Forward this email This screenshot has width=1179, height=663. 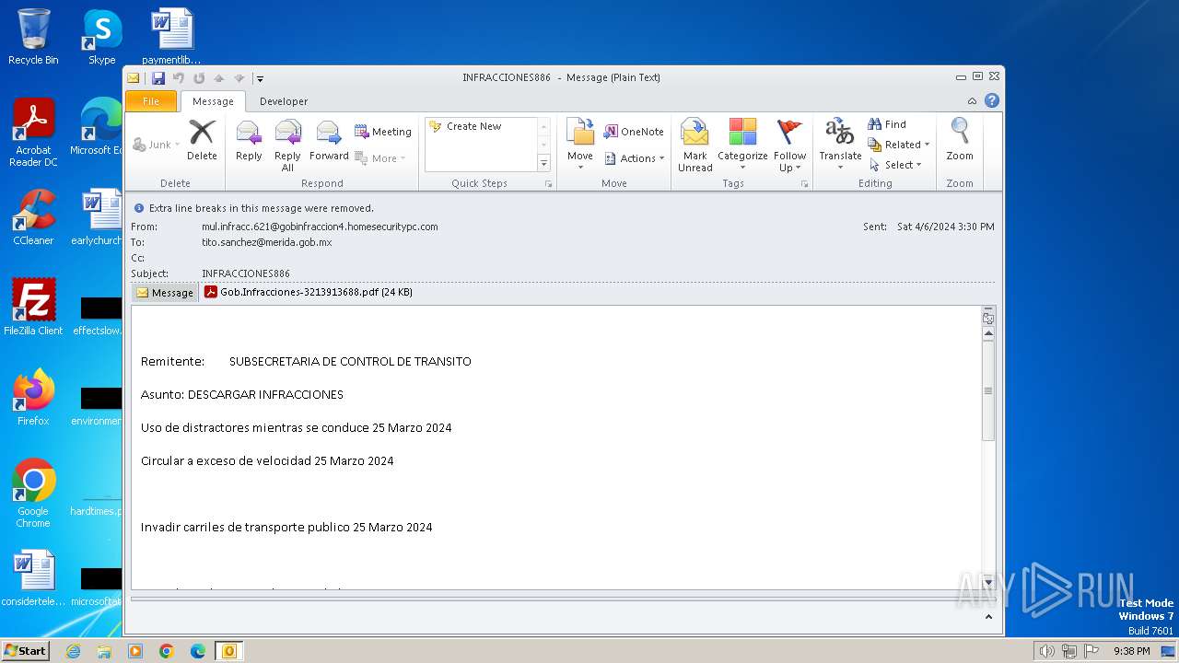329,141
